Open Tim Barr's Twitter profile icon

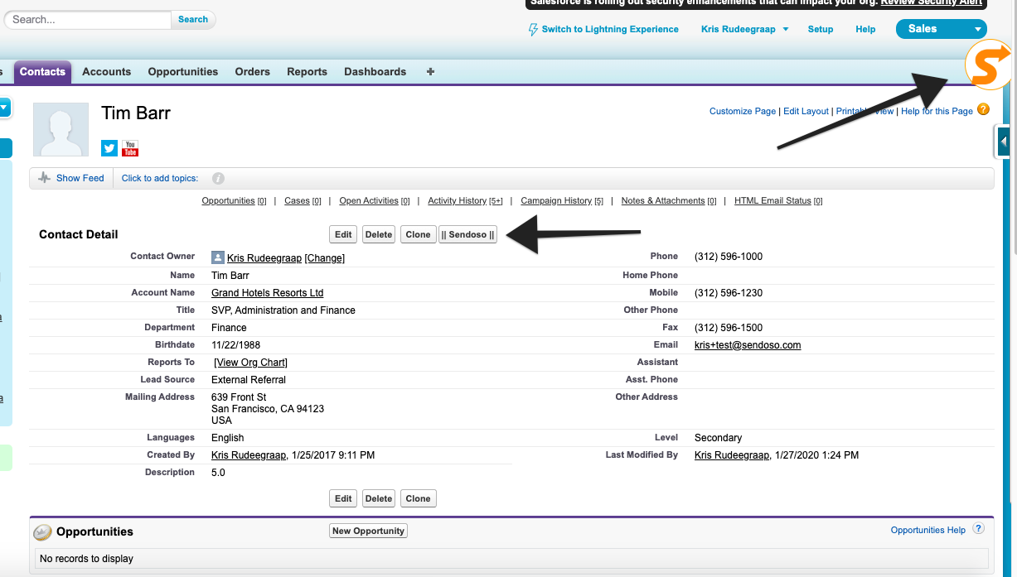(109, 148)
